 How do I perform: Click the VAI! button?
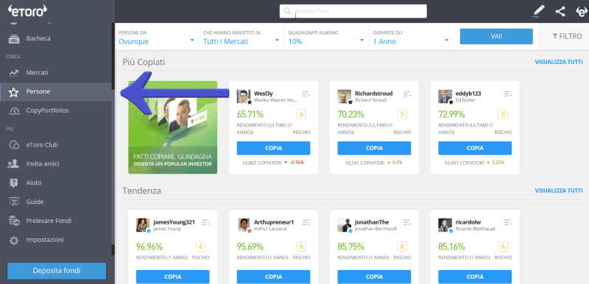[496, 36]
